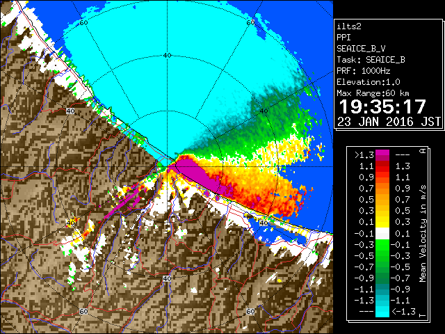Select the white near-zero legend band

coord(382,234)
